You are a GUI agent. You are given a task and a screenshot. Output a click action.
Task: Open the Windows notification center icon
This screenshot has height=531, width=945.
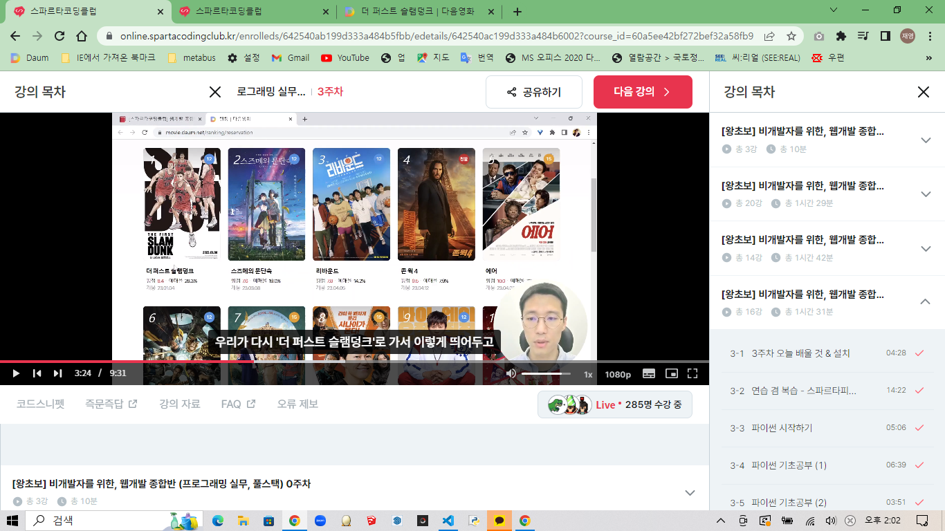(x=921, y=521)
